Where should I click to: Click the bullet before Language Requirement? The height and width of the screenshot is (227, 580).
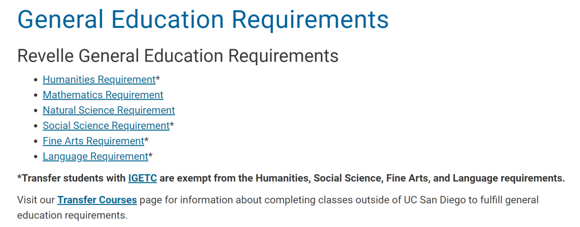pyautogui.click(x=35, y=157)
